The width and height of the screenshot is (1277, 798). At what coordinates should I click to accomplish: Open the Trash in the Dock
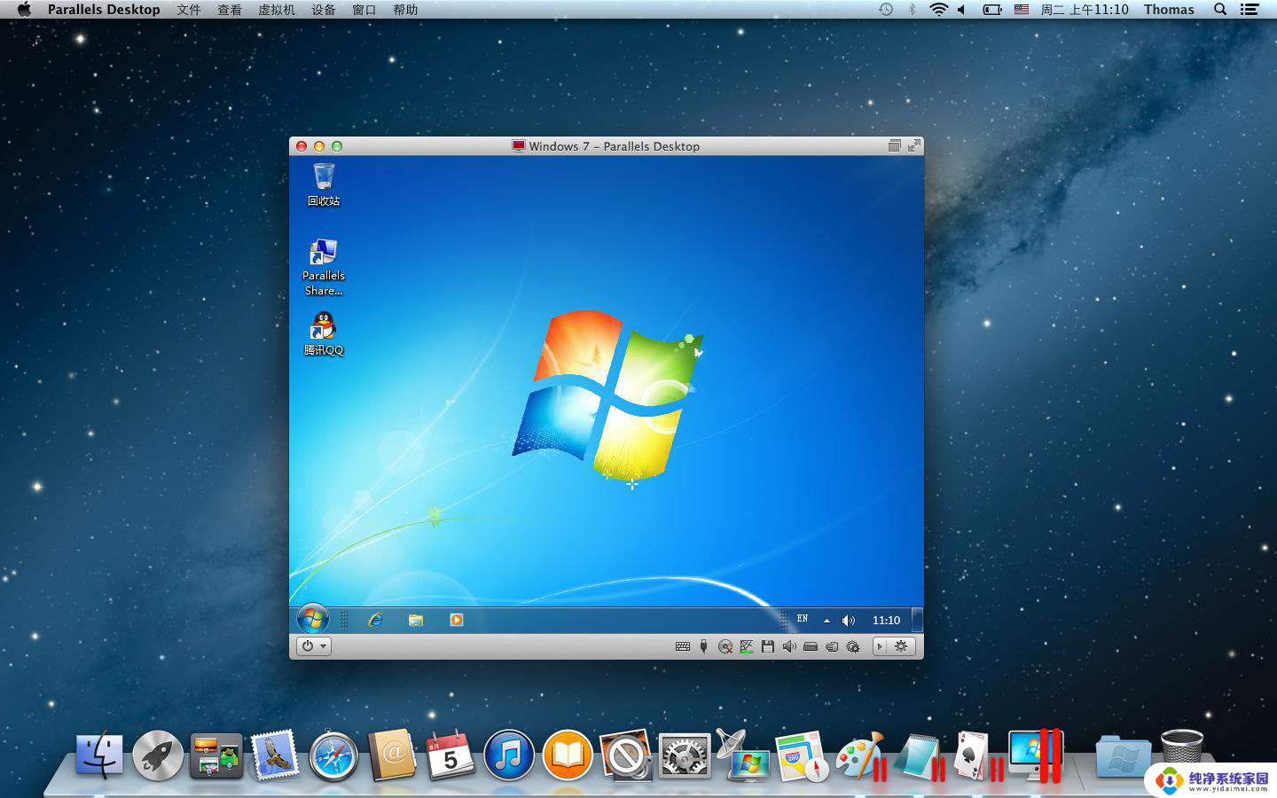coord(1182,754)
